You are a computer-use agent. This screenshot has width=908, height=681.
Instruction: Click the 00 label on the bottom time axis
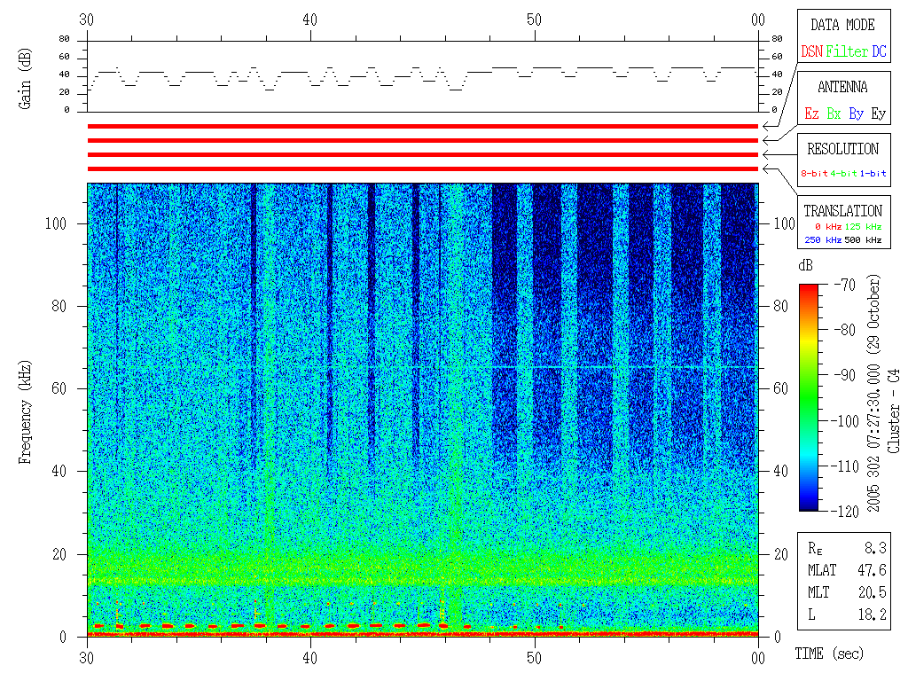pyautogui.click(x=758, y=659)
